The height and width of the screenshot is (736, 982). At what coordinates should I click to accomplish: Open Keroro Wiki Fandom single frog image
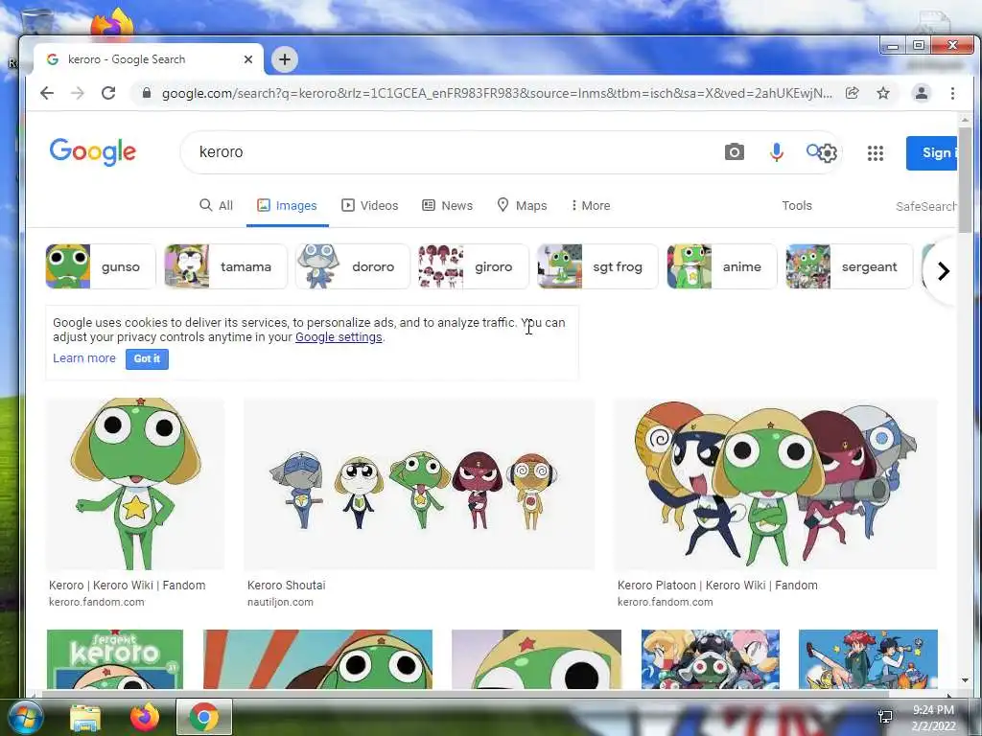point(135,484)
